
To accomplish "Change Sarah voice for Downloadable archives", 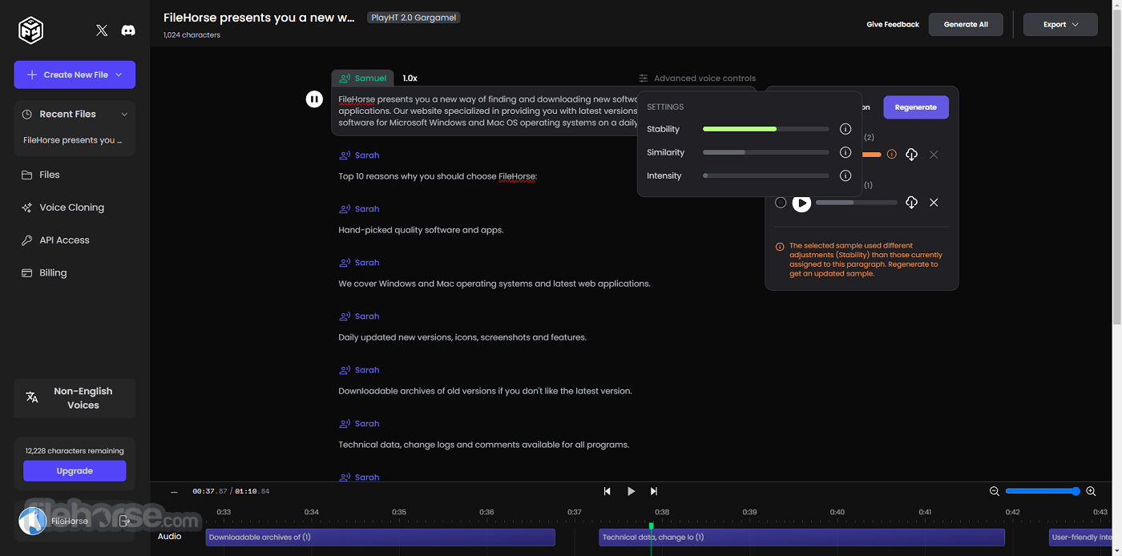I will pyautogui.click(x=359, y=370).
